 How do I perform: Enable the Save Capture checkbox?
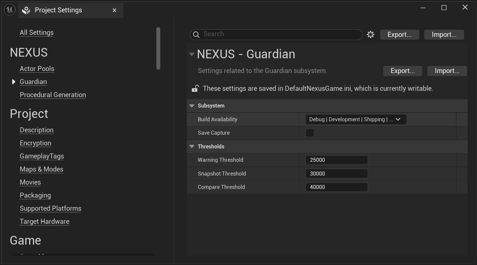(x=310, y=133)
